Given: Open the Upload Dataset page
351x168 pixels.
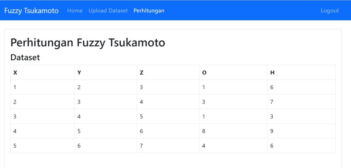Looking at the screenshot, I should pyautogui.click(x=108, y=11).
